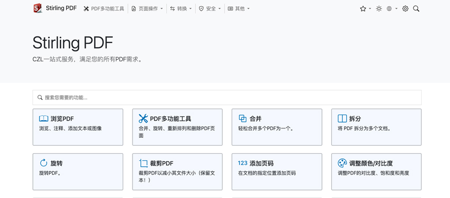The height and width of the screenshot is (198, 450).
Task: Open the 浏览PDF card title
Action: [x=62, y=119]
